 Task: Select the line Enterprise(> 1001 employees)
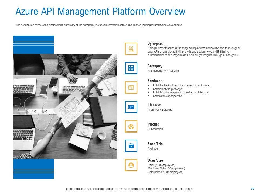165,172
